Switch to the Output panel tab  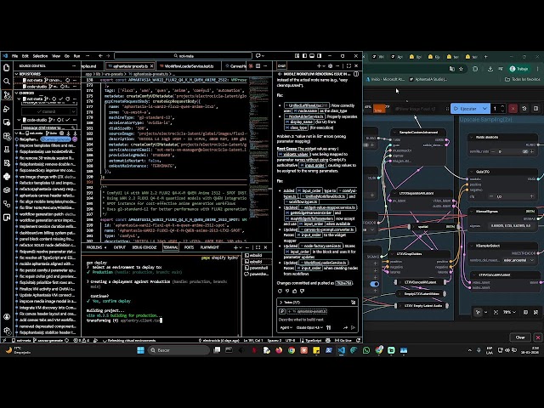point(119,247)
